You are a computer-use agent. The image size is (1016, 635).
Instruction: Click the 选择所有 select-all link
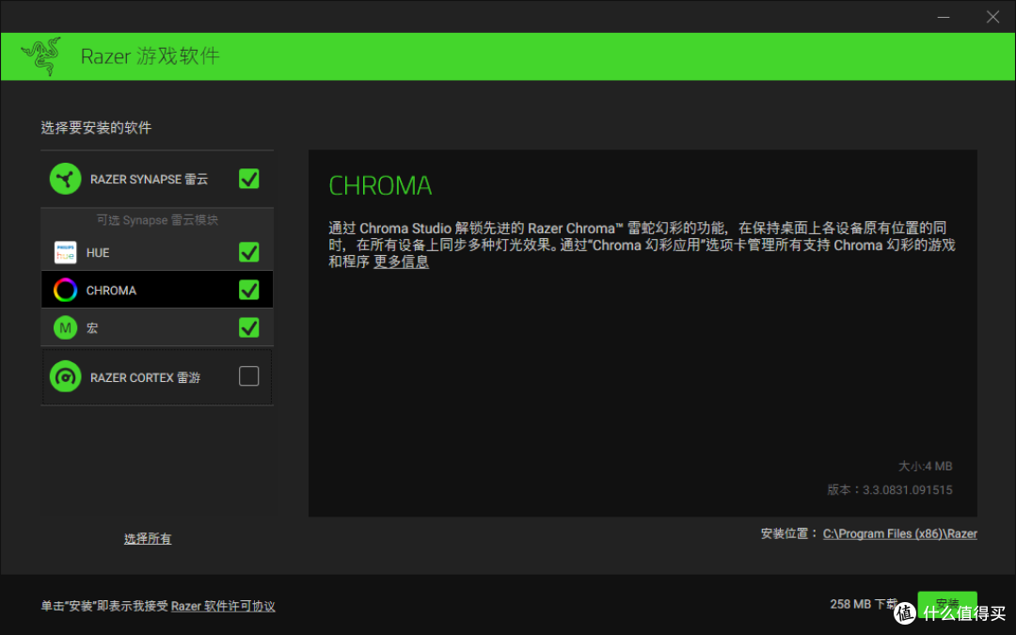[148, 538]
